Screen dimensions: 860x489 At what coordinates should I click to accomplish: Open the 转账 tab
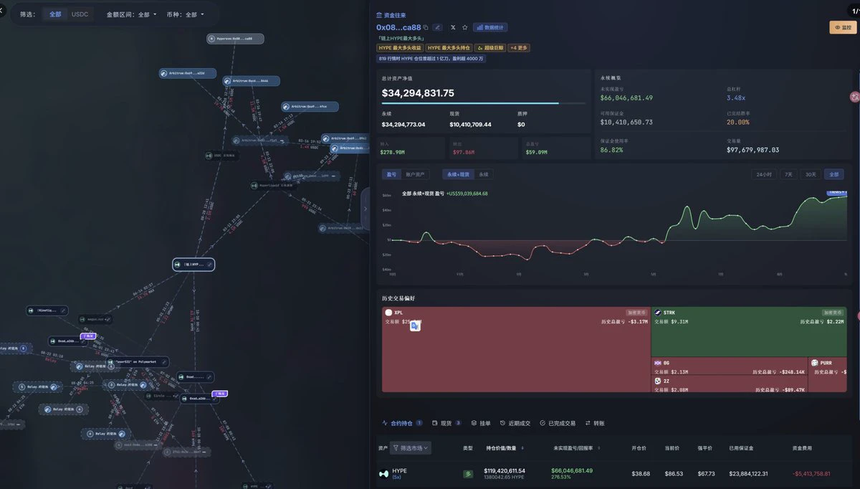pyautogui.click(x=595, y=423)
